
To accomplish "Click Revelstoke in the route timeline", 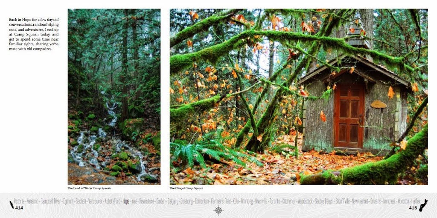I will 147,201.
